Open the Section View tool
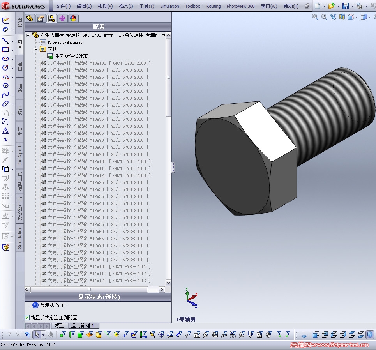Viewport: 376px width, 350px height. (342, 17)
